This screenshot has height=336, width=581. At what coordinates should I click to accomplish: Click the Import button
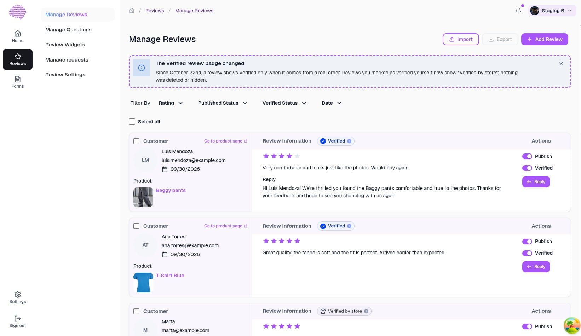click(x=461, y=39)
